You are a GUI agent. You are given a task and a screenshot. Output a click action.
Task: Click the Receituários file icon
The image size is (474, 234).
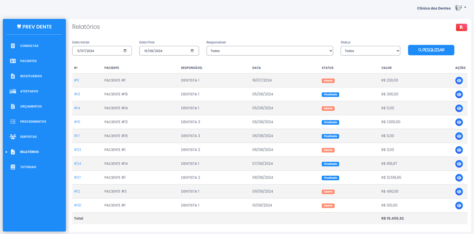(x=13, y=76)
